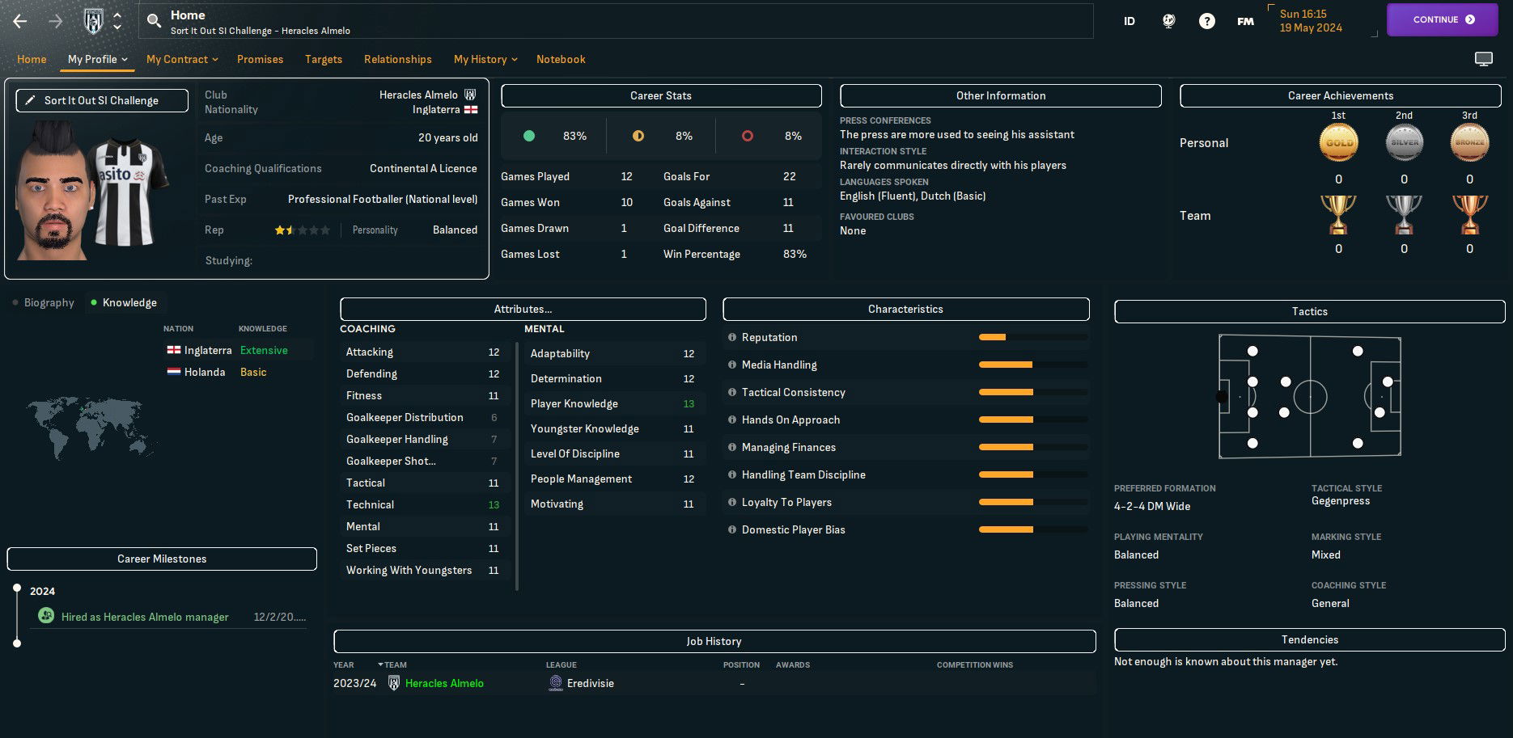Viewport: 1513px width, 738px height.
Task: Click the search bar showing Home
Action: pos(617,21)
